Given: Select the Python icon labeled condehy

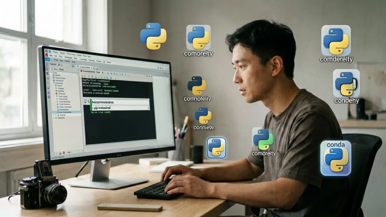Looking at the screenshot, I should coord(346,83).
